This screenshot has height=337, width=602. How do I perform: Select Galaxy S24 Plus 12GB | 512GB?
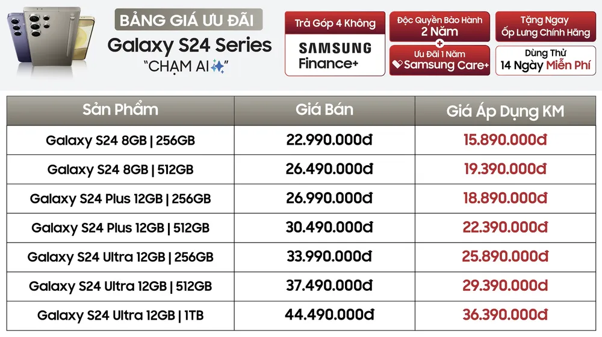(x=120, y=228)
